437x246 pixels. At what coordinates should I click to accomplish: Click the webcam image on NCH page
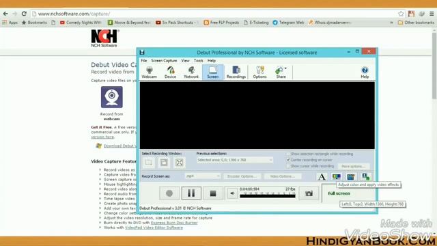click(112, 97)
